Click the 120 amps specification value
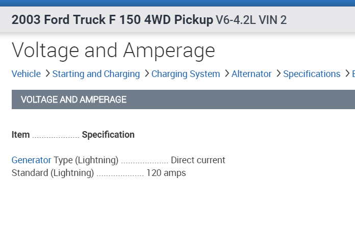Viewport: 355px width, 227px height. [x=166, y=173]
